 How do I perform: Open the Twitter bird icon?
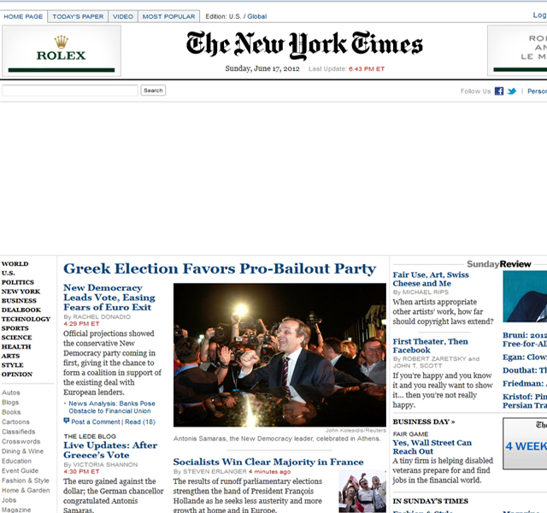(x=512, y=91)
